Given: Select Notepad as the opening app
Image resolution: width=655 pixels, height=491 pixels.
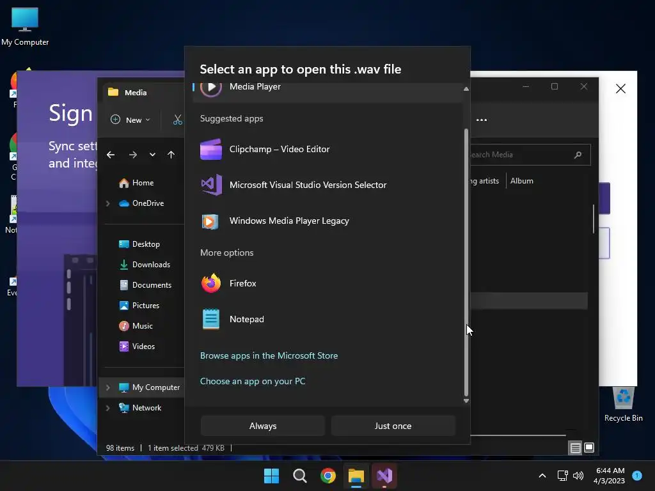Looking at the screenshot, I should coord(328,320).
